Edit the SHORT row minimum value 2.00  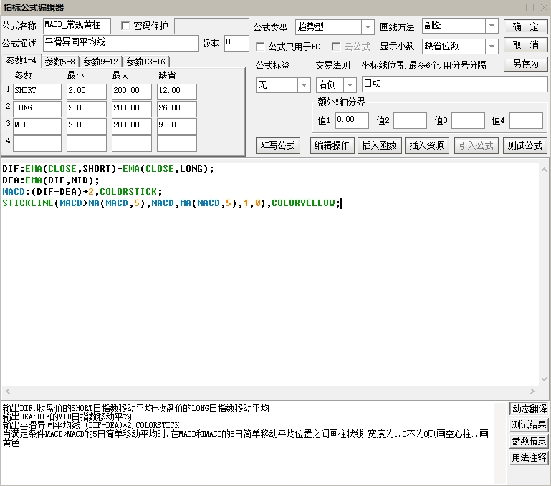pos(87,92)
